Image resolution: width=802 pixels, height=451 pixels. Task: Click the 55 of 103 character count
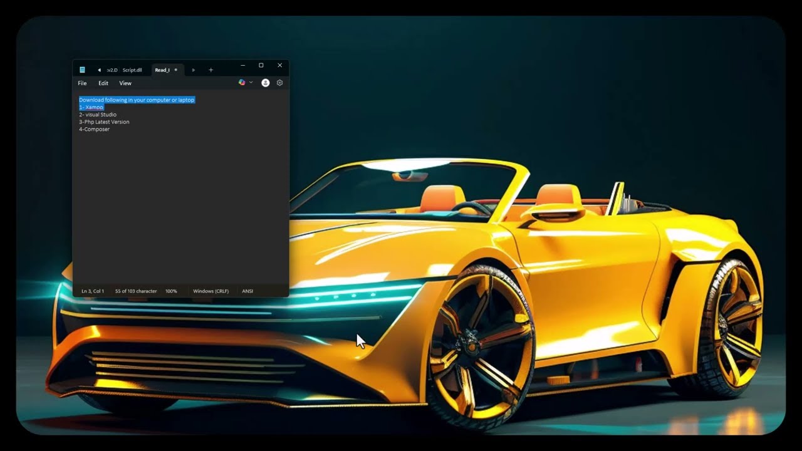(x=136, y=291)
